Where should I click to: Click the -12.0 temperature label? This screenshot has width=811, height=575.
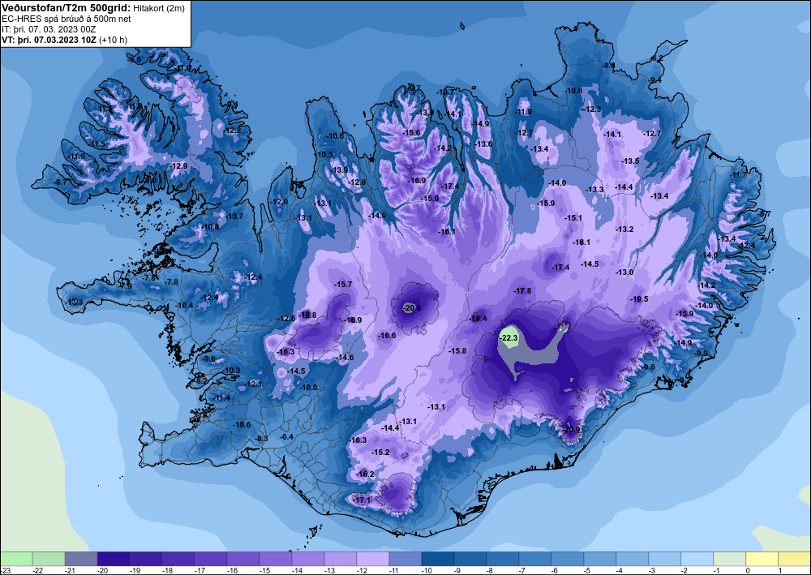[x=279, y=202]
